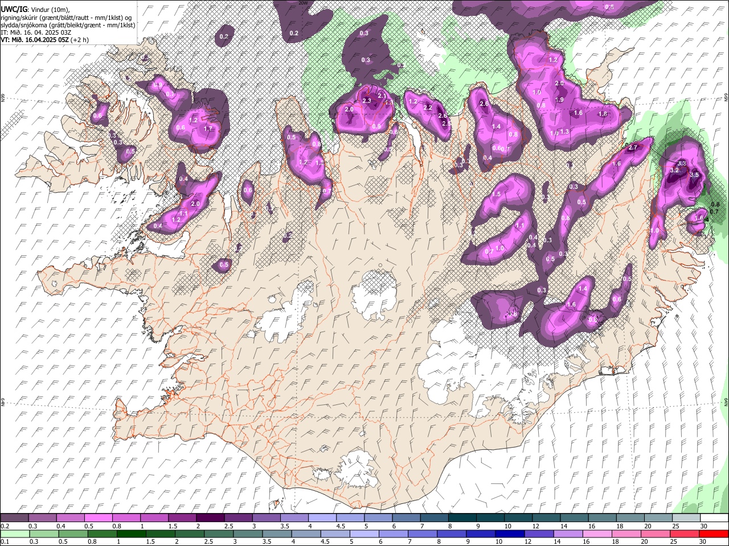This screenshot has width=729, height=546.
Task: Click the bright magenta-pink swatch in the upper legend bar
Action: [99, 518]
